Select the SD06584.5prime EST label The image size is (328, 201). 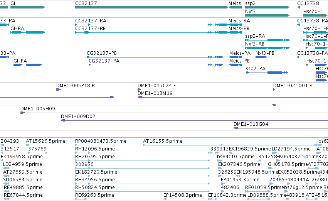point(23,180)
